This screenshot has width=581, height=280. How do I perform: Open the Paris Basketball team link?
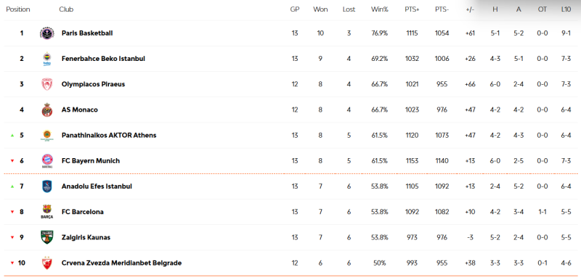[87, 33]
